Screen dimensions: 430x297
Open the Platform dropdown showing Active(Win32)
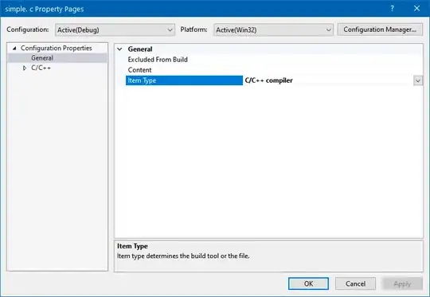click(273, 30)
